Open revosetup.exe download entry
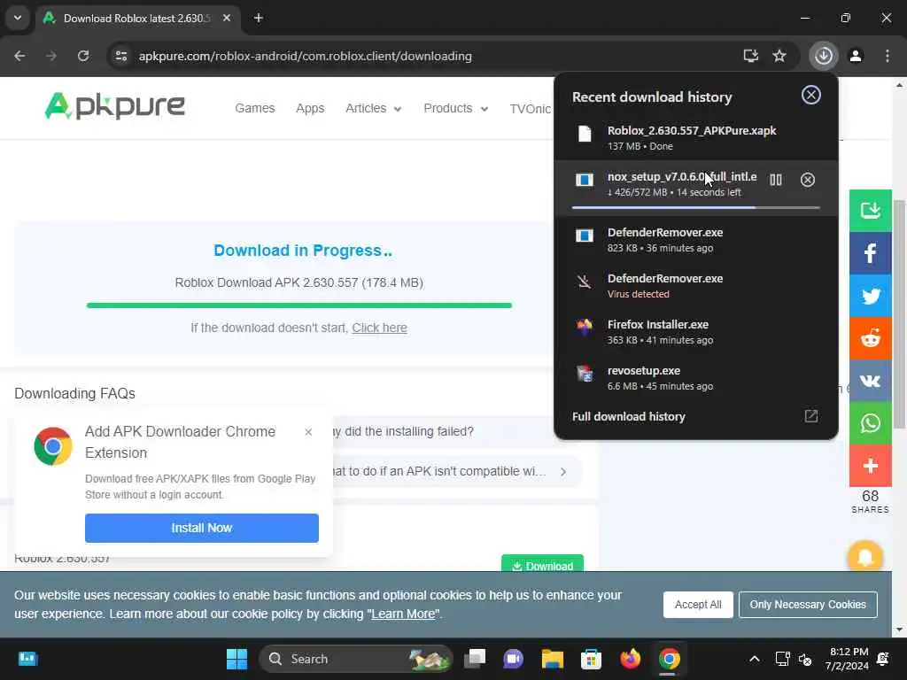 (696, 378)
